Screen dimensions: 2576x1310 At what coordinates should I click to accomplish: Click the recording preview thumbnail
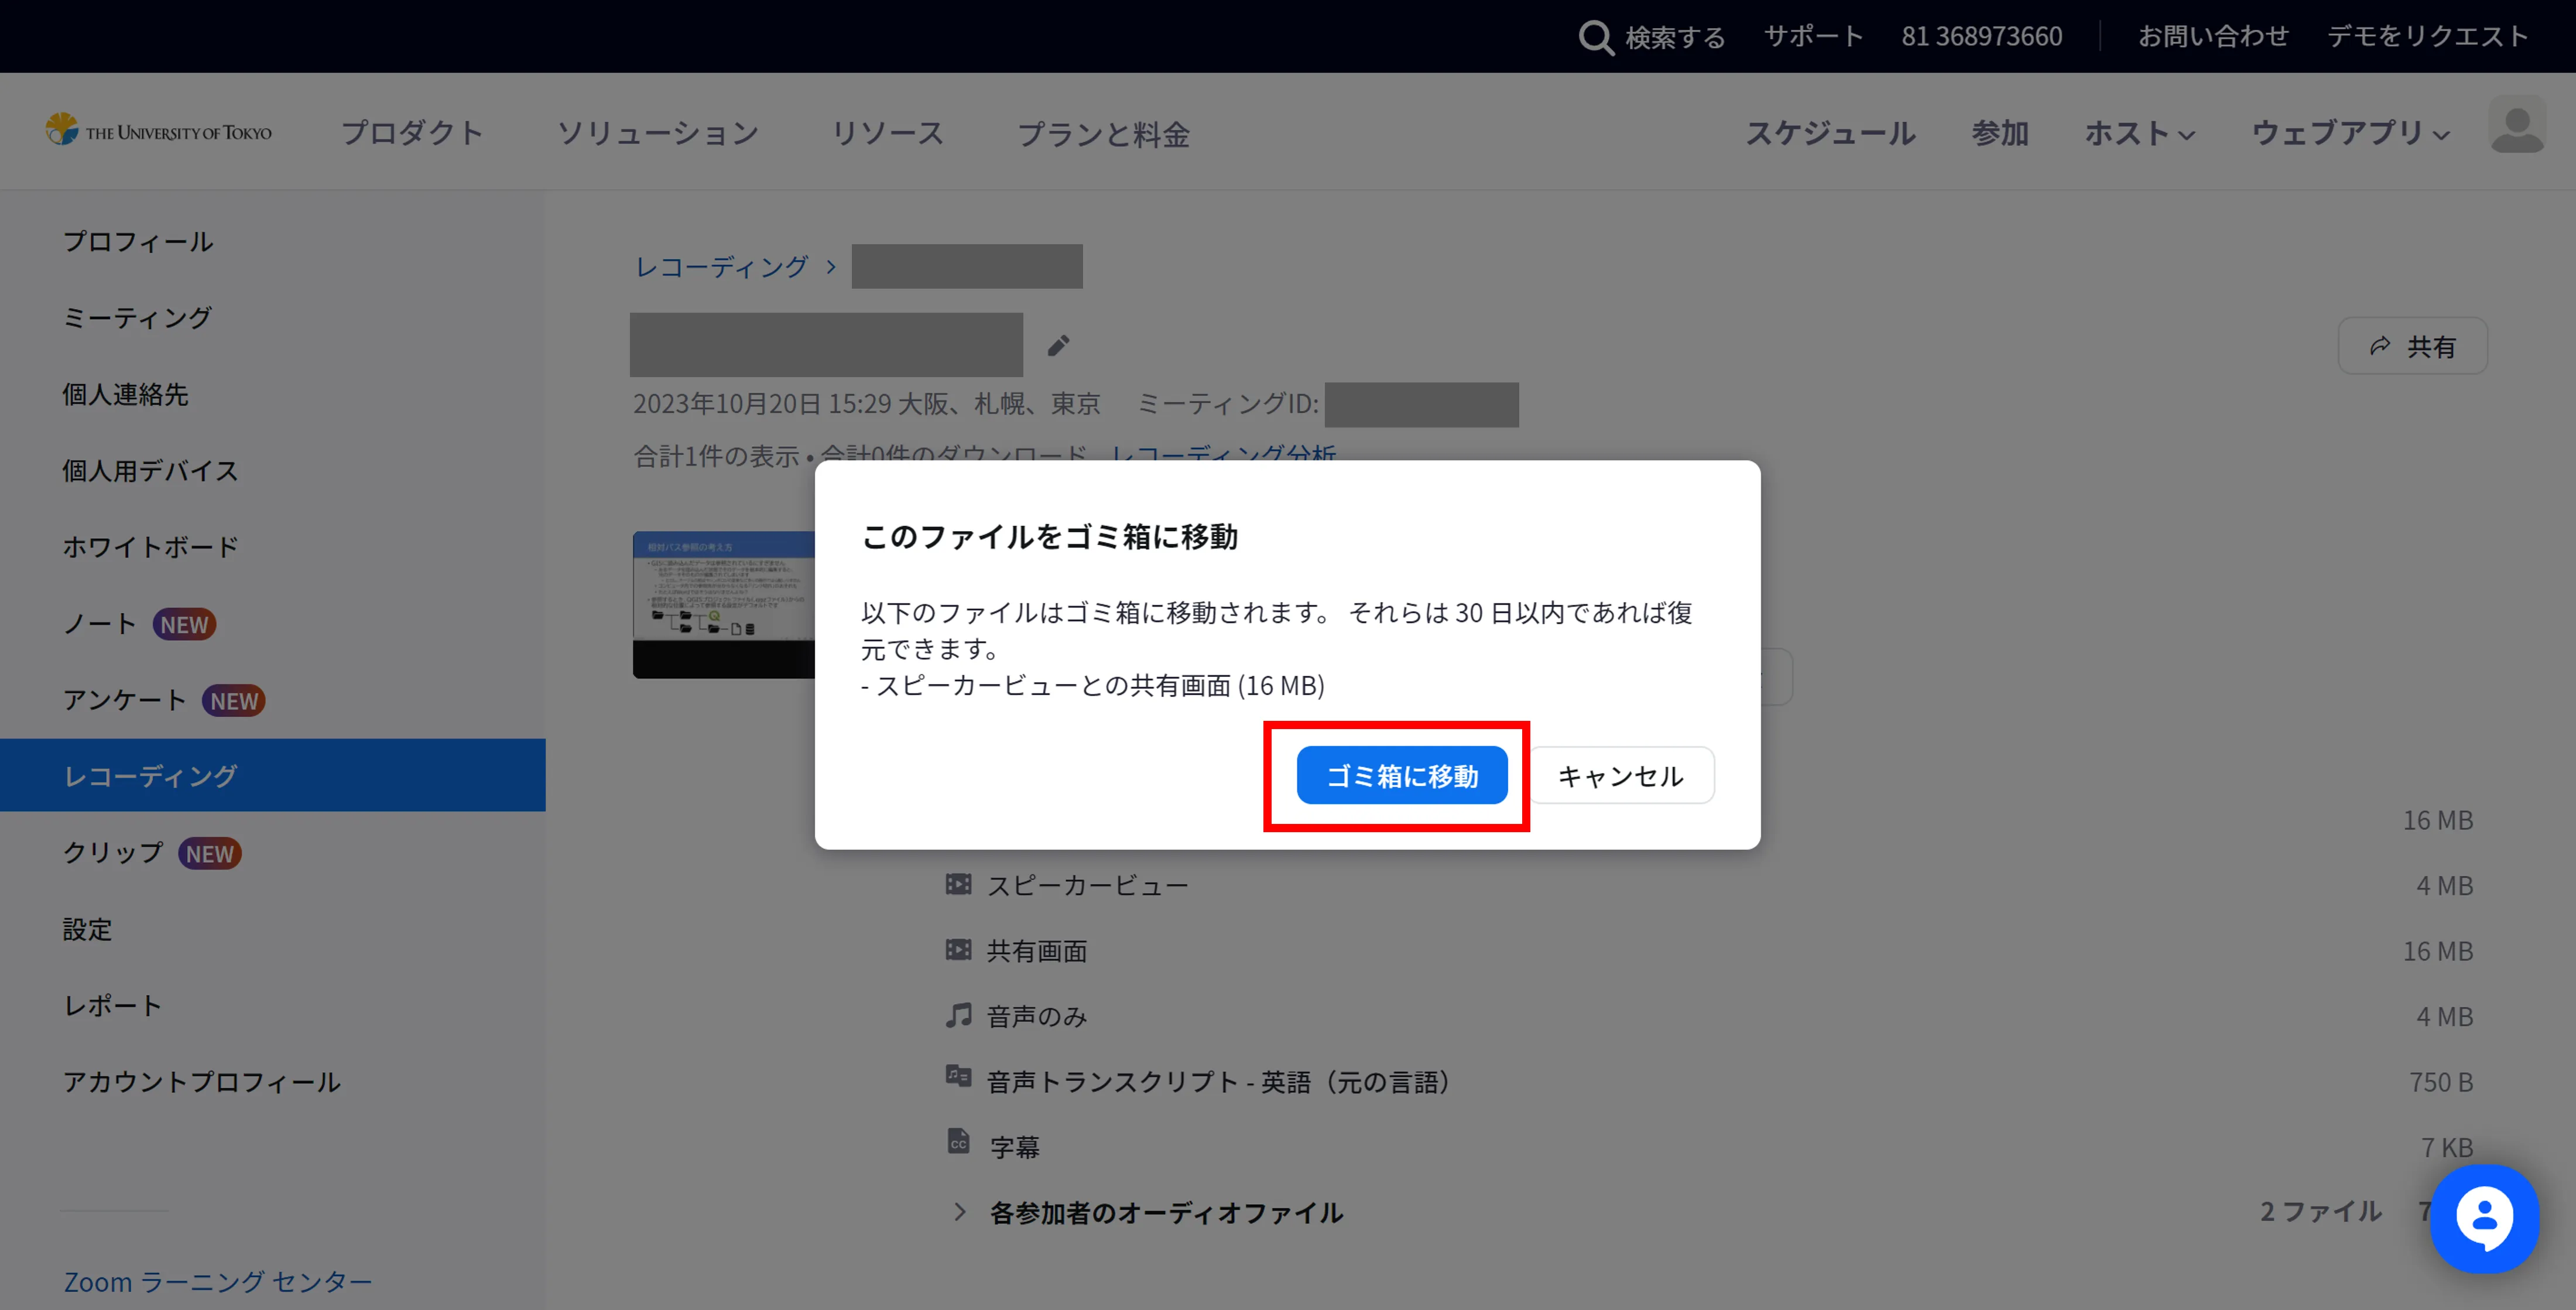tap(723, 604)
